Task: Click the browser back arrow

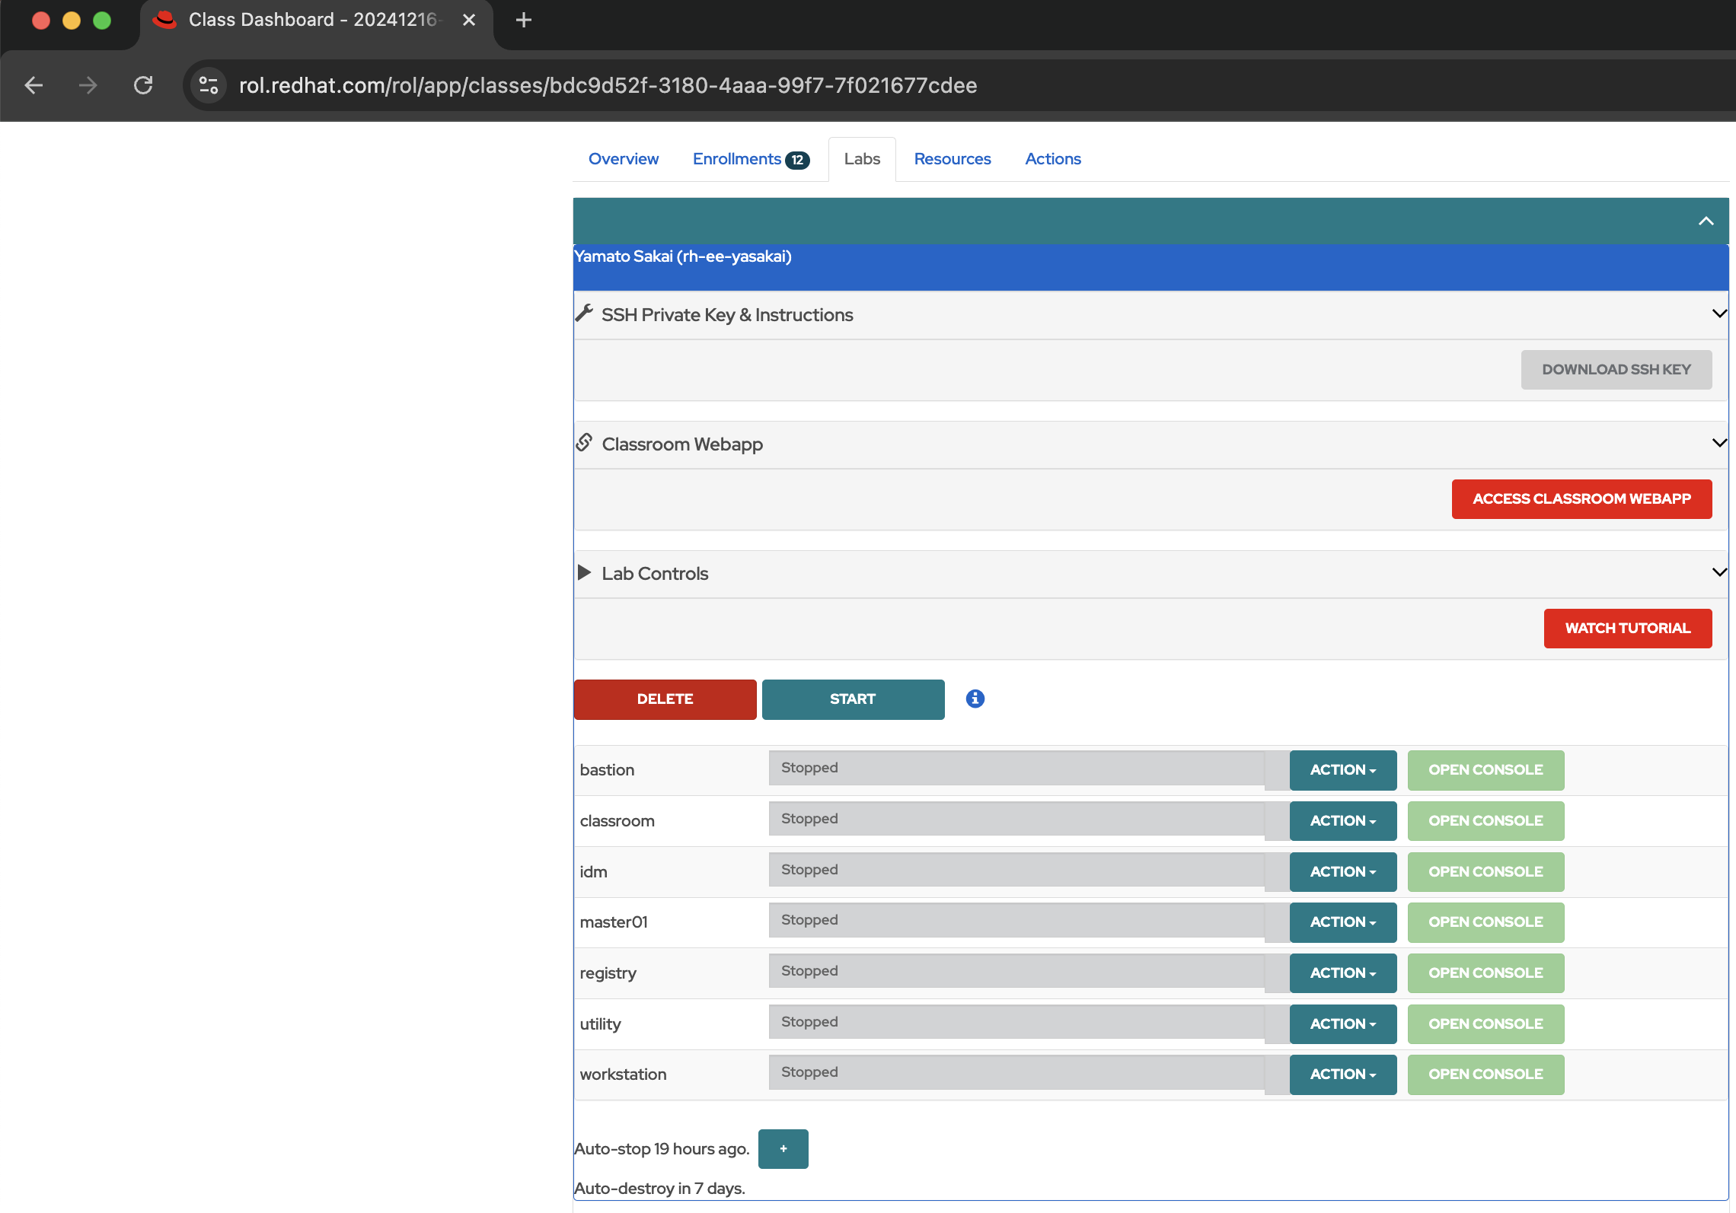Action: (34, 85)
